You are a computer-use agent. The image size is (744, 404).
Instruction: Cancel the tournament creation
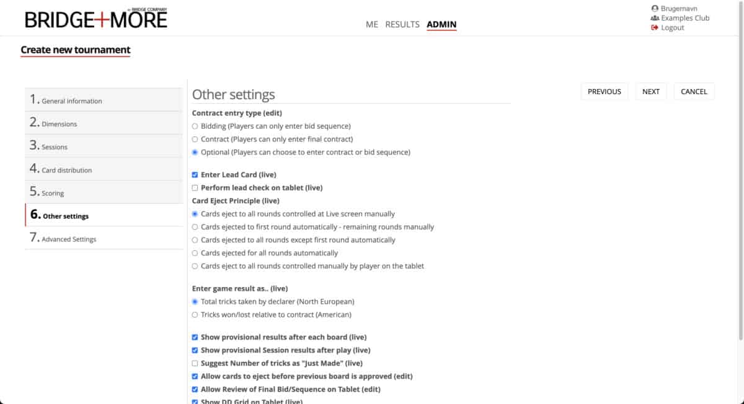click(694, 92)
